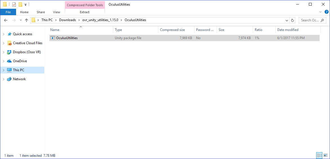Open the Help question mark
This screenshot has height=159, width=330.
(326, 12)
